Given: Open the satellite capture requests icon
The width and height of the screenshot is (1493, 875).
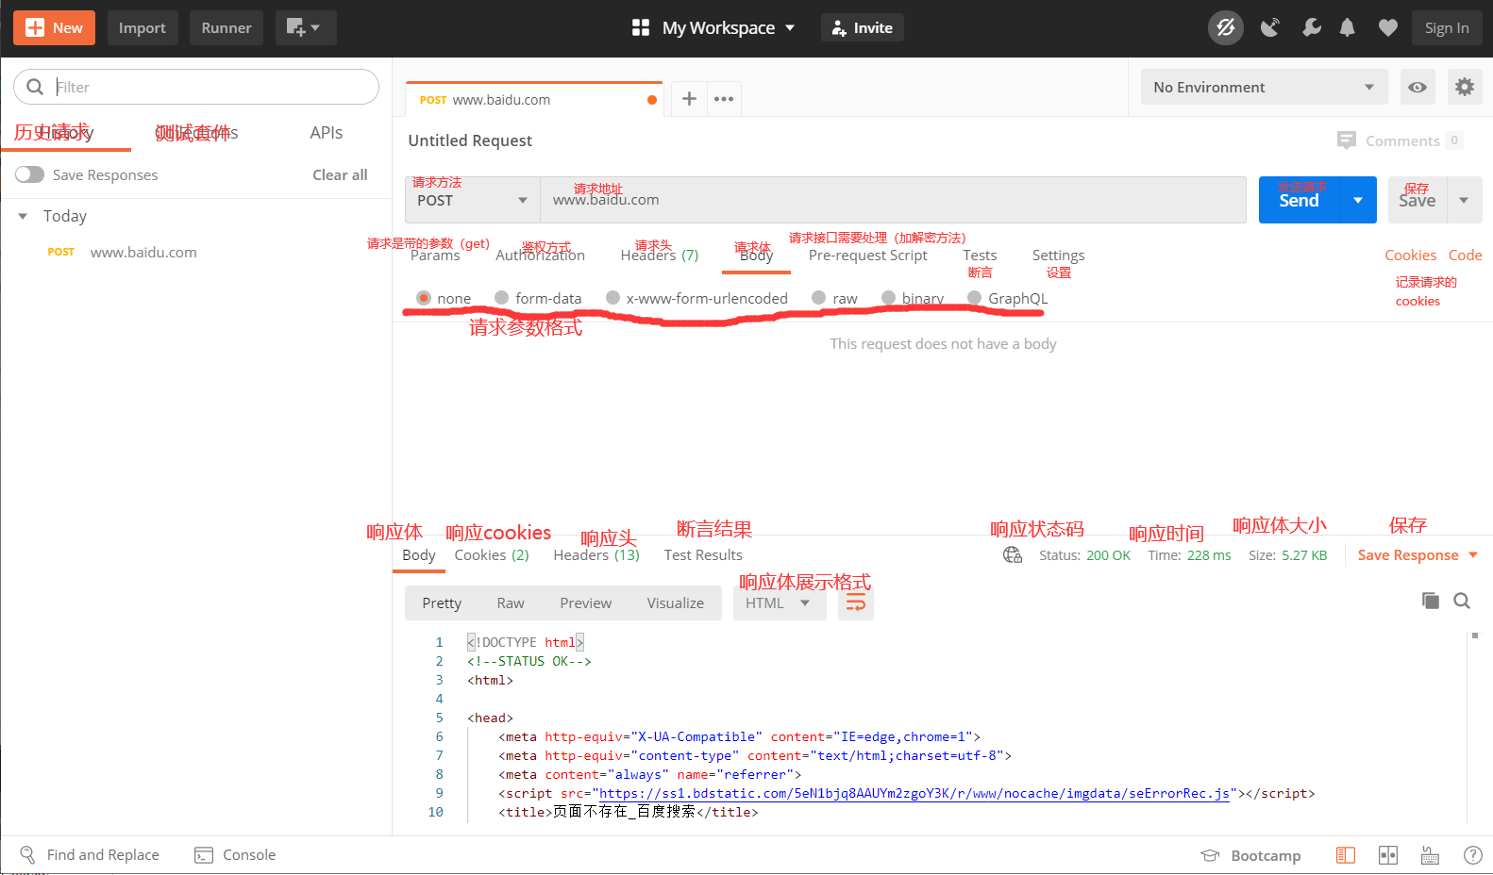Looking at the screenshot, I should point(1270,27).
